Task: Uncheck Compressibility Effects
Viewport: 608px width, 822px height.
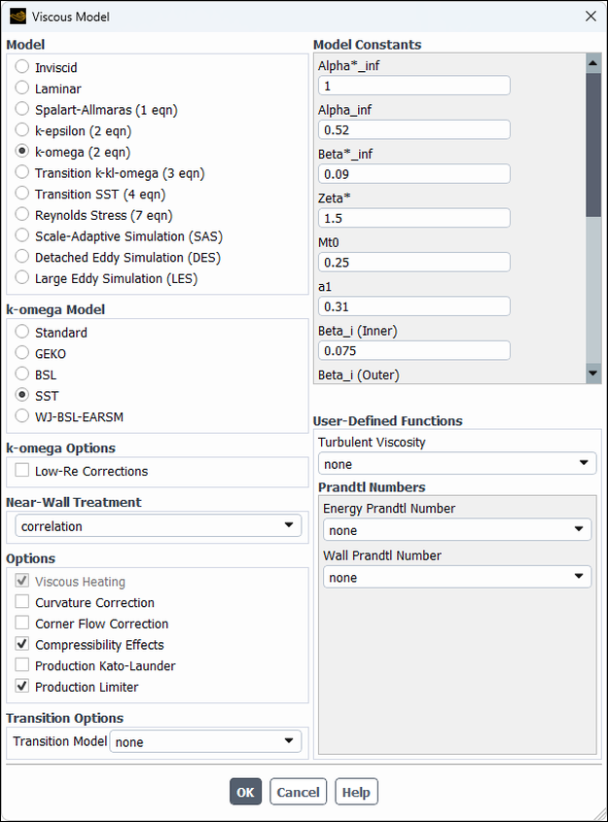Action: (22, 645)
